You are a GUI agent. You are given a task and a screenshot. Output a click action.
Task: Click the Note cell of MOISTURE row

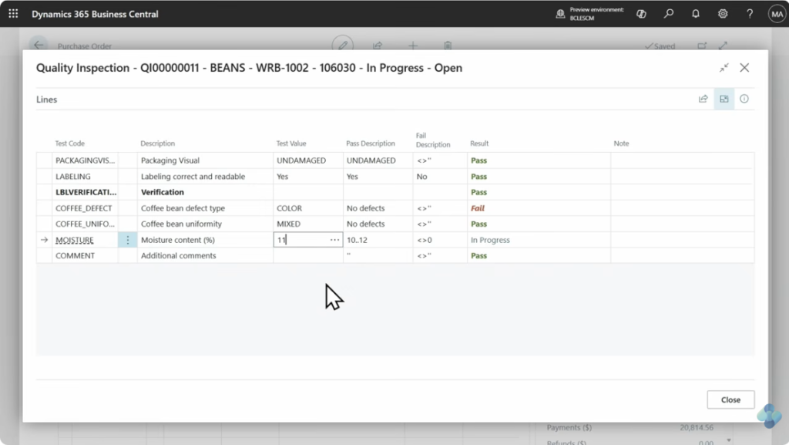point(683,240)
